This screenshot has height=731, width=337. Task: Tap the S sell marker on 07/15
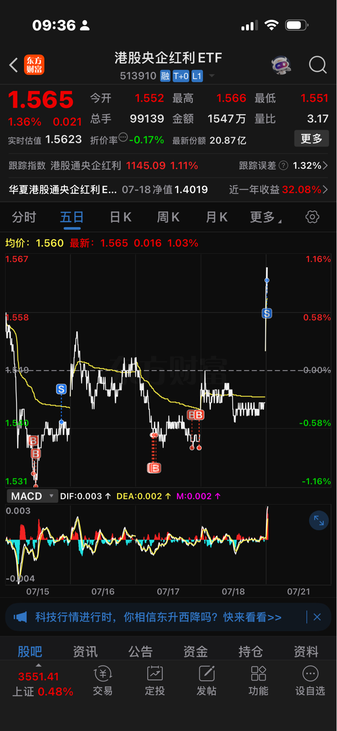[x=61, y=389]
